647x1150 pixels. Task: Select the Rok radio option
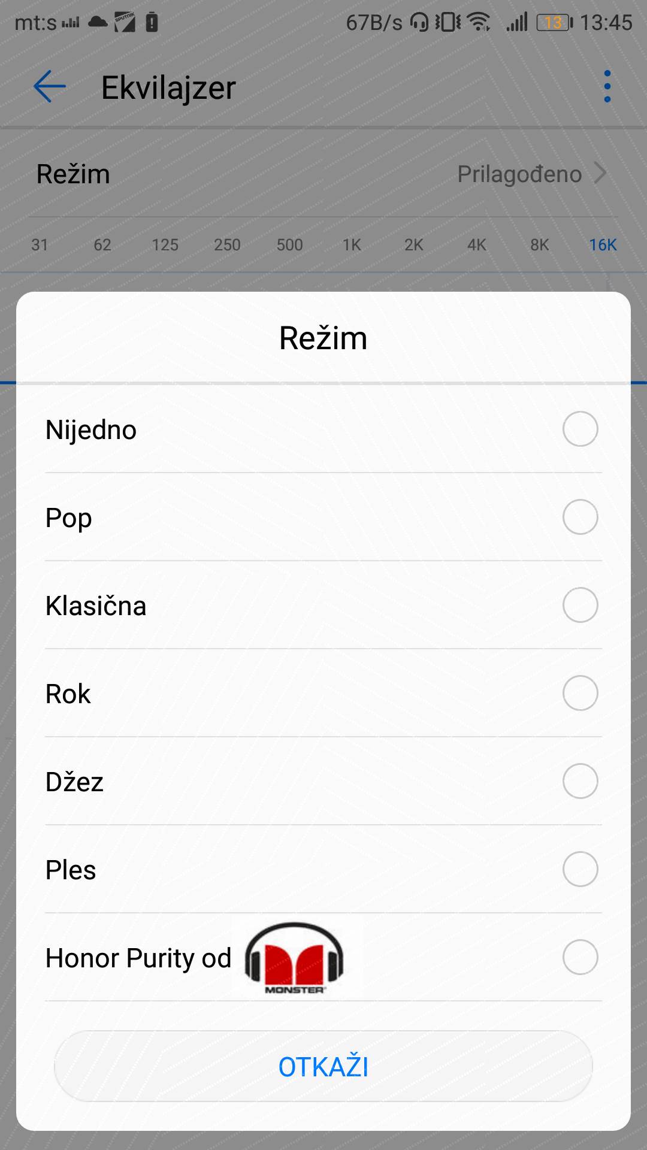(x=580, y=693)
